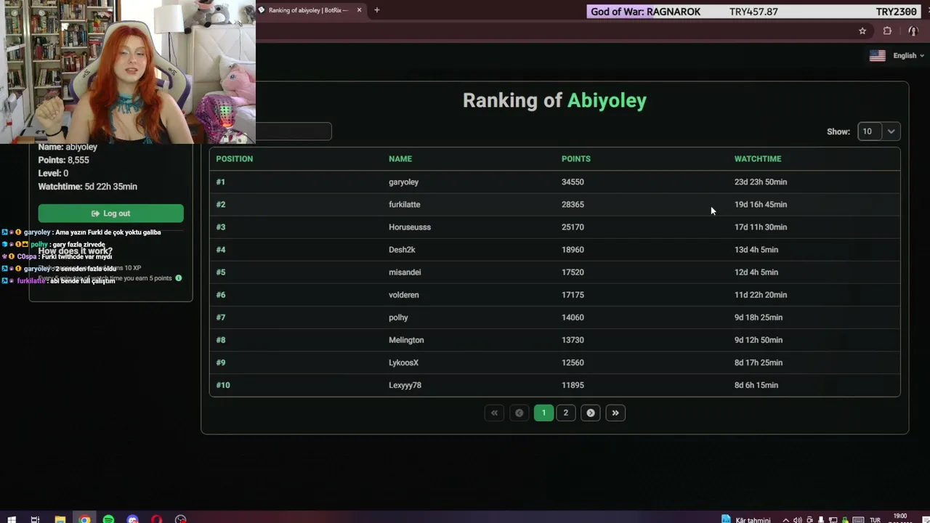Click the green Log out button
The image size is (930, 523).
pyautogui.click(x=110, y=213)
